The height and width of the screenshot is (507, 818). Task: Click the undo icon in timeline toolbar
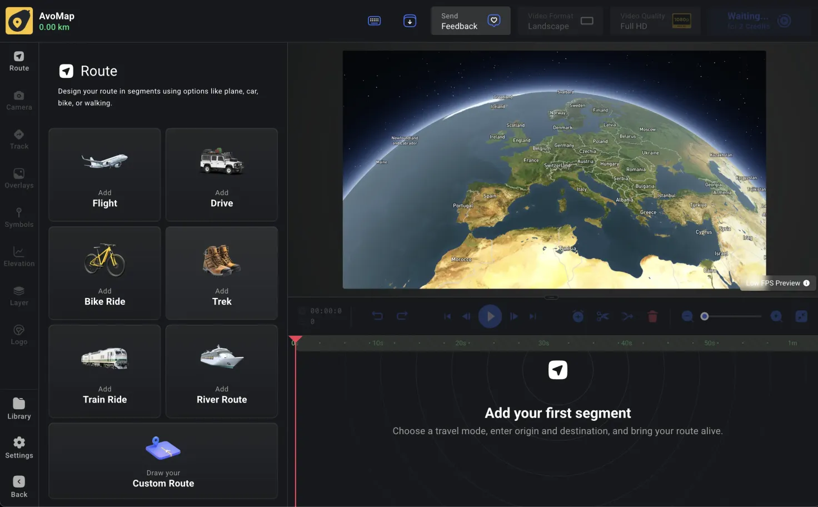pos(377,316)
